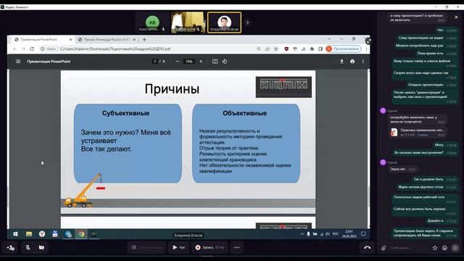Zoom out the PDF with minus icon
Screen dimensions: 464x261
pyautogui.click(x=177, y=61)
